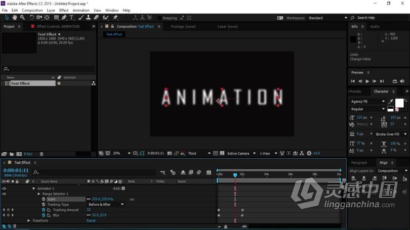Click the Add animator property button

[123, 188]
